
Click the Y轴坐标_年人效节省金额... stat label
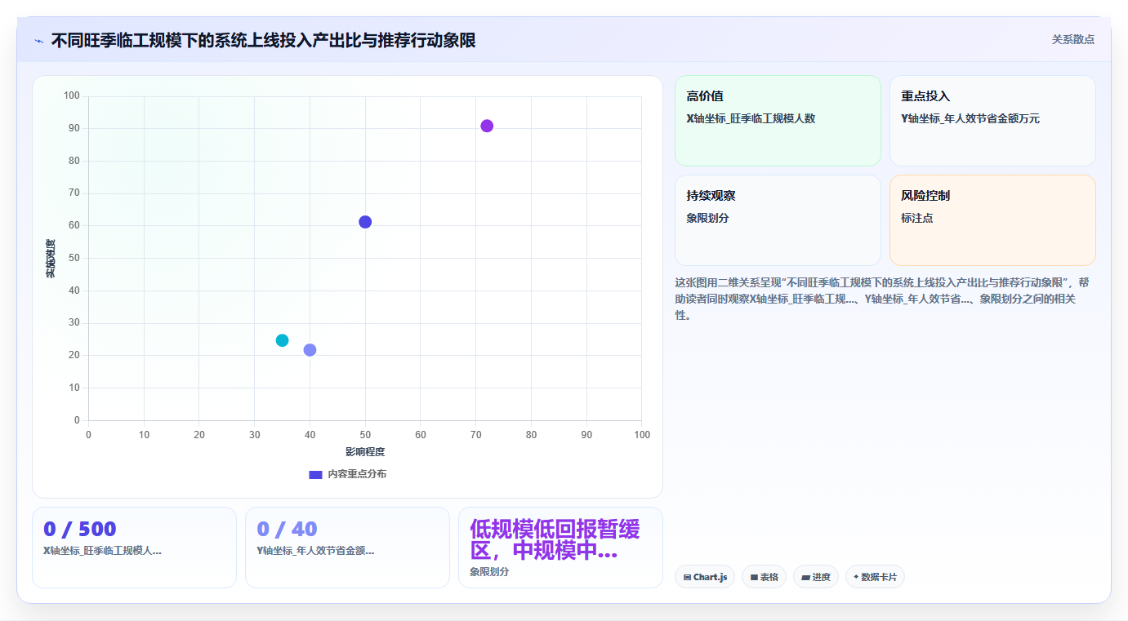315,551
